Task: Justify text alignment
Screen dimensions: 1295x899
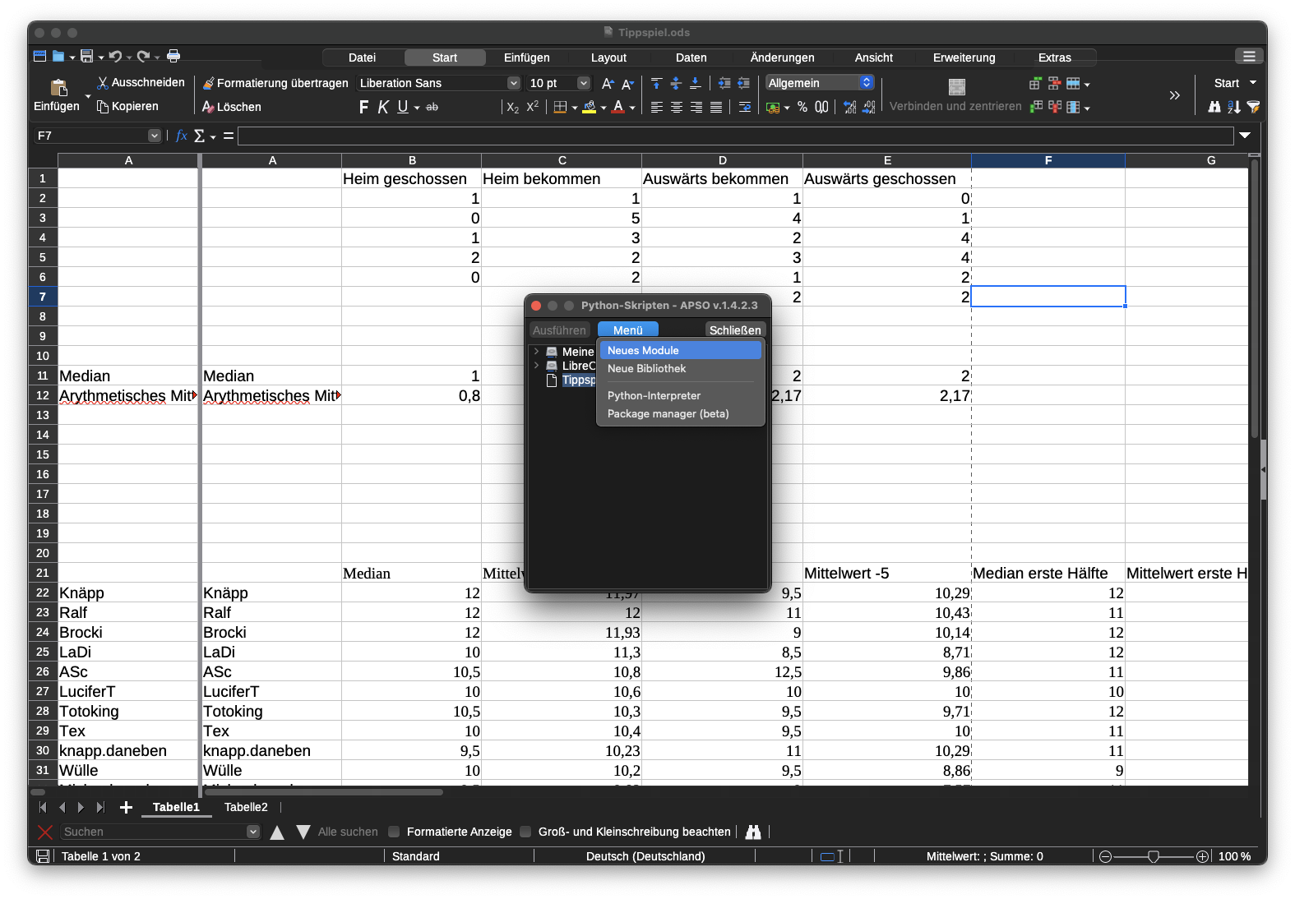Action: coord(715,107)
